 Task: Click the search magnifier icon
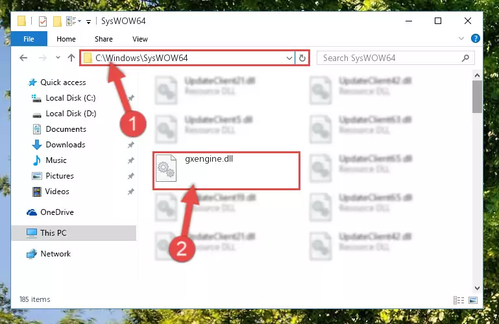tap(465, 58)
